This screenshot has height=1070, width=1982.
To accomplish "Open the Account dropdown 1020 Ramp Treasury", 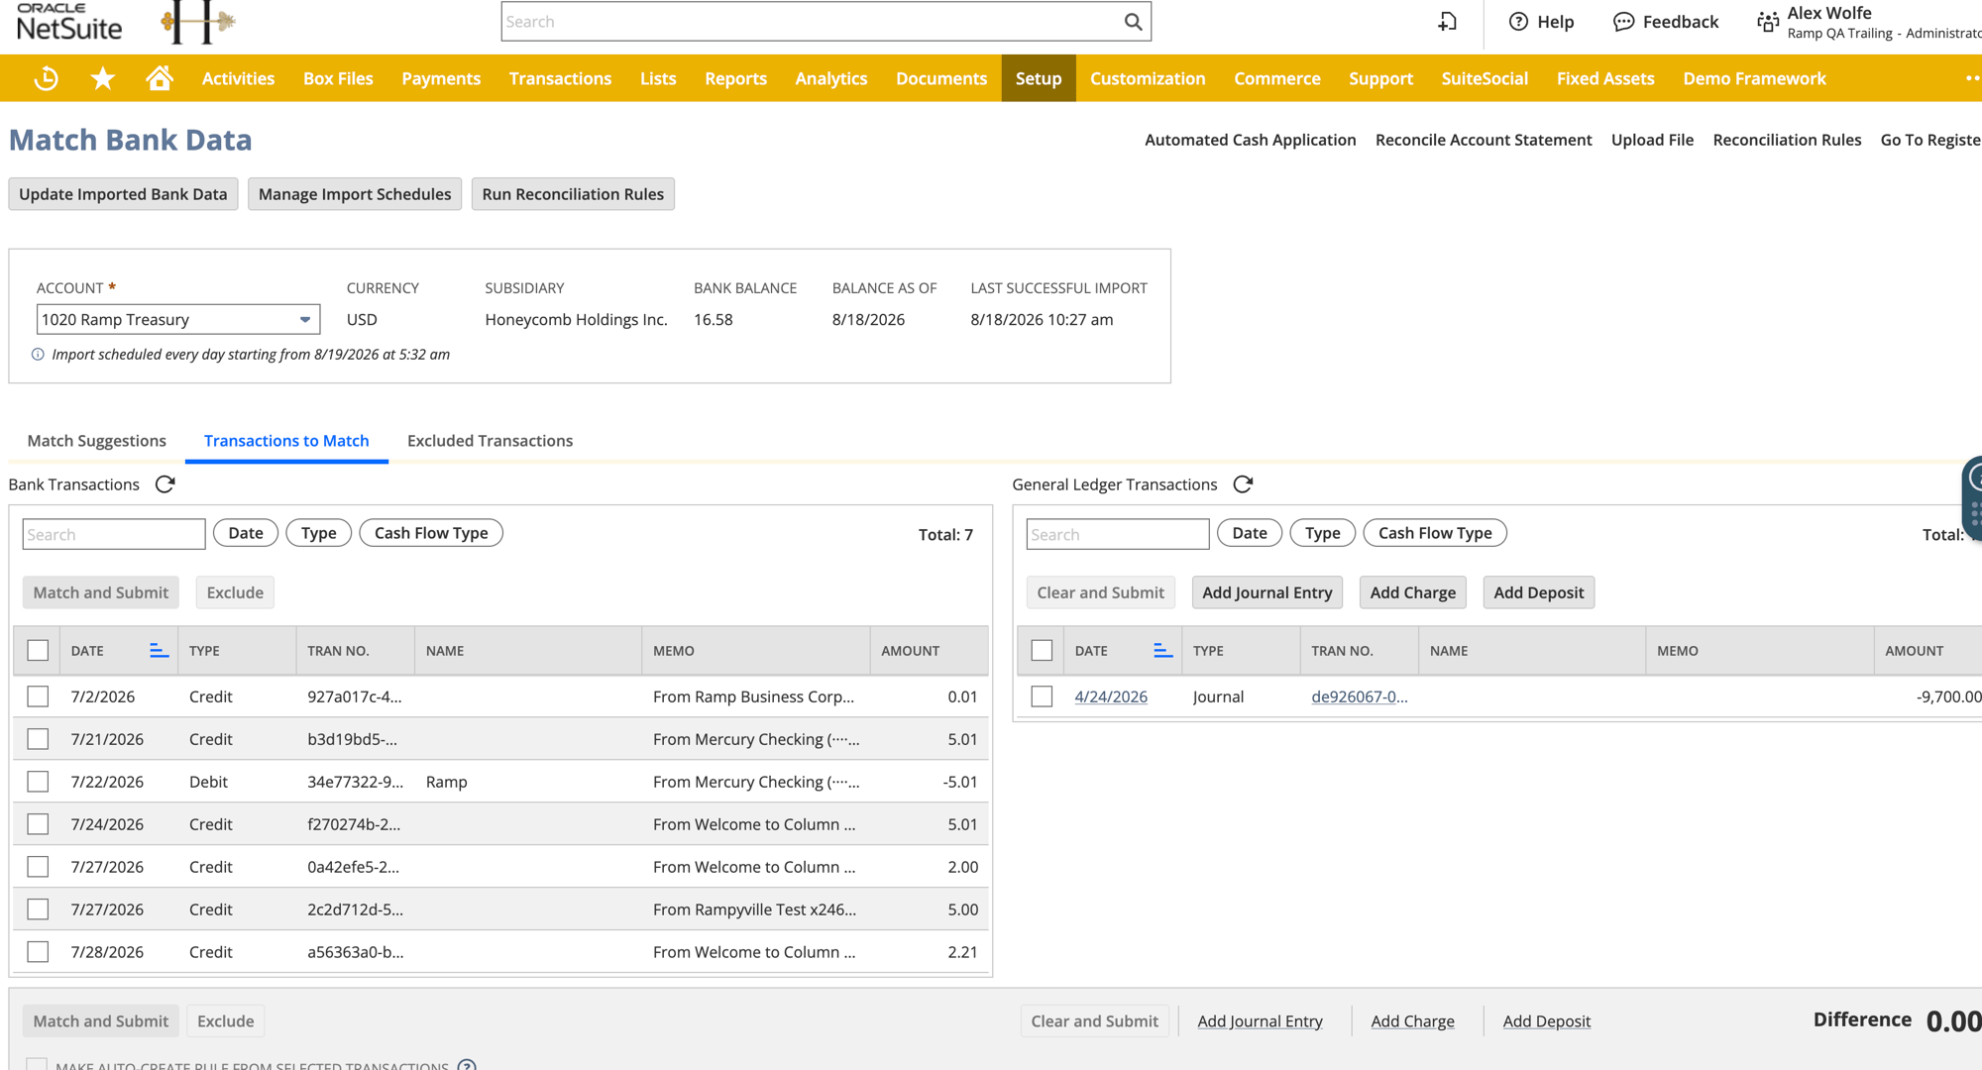I will pos(178,319).
